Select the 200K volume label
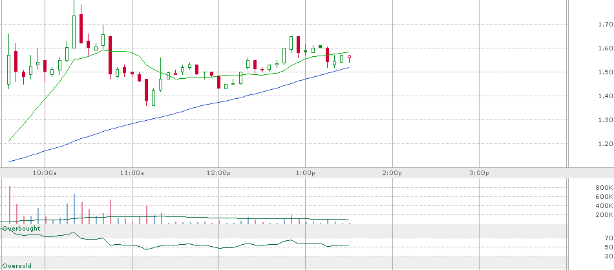The height and width of the screenshot is (270, 614). point(604,215)
